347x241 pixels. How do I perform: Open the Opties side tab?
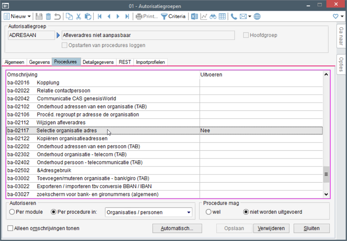point(341,64)
